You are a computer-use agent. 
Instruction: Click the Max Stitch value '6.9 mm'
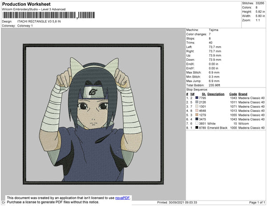point(214,72)
